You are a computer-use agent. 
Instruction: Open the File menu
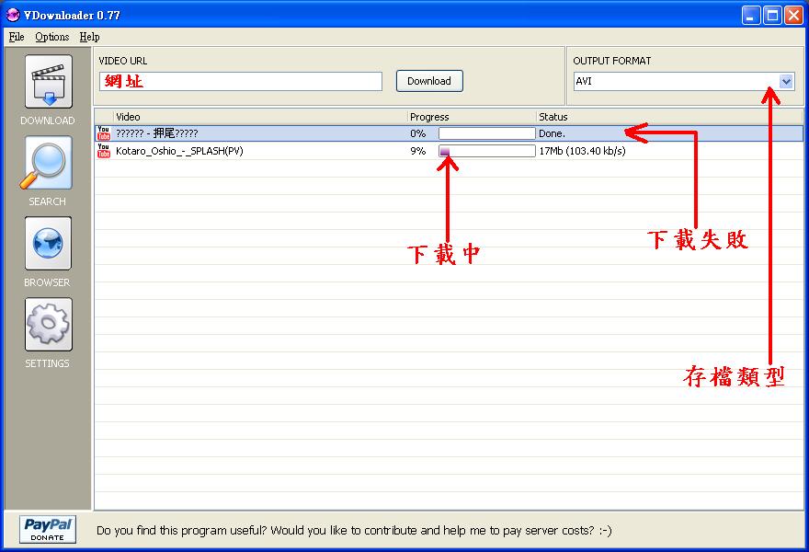pyautogui.click(x=17, y=37)
